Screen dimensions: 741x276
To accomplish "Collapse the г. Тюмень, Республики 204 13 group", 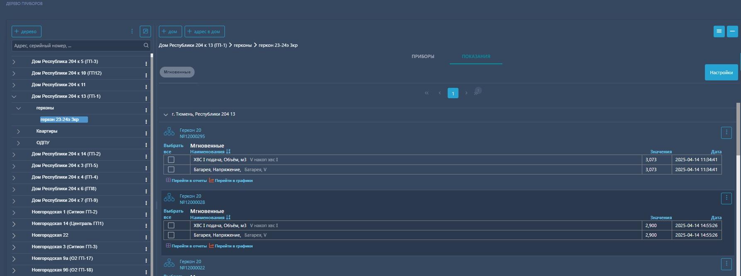I will pyautogui.click(x=166, y=114).
